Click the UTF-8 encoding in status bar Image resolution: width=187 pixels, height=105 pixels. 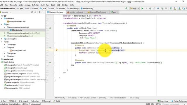[x=158, y=104]
